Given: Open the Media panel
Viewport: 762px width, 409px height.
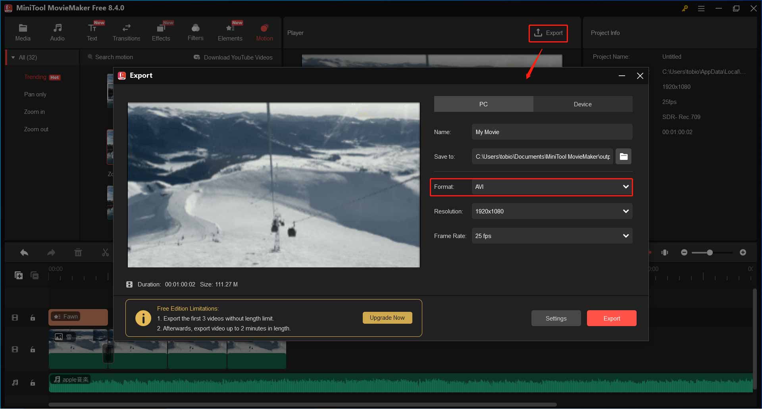Looking at the screenshot, I should (22, 32).
